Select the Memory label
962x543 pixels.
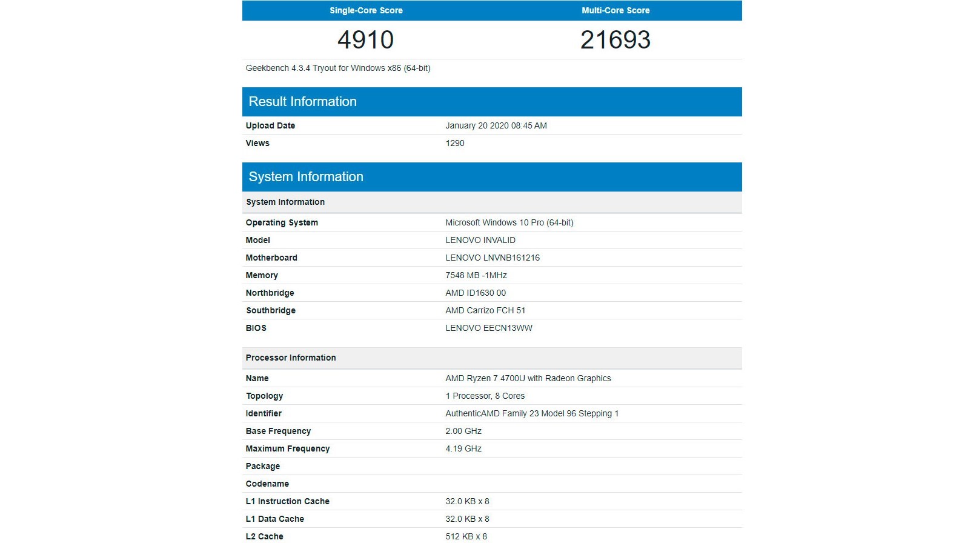click(262, 275)
